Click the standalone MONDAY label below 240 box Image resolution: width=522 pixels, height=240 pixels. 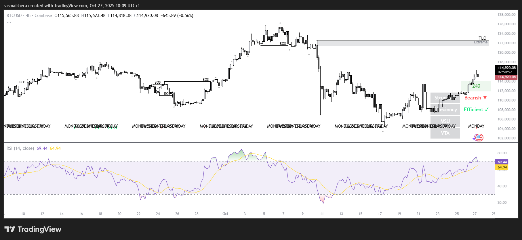click(x=476, y=126)
